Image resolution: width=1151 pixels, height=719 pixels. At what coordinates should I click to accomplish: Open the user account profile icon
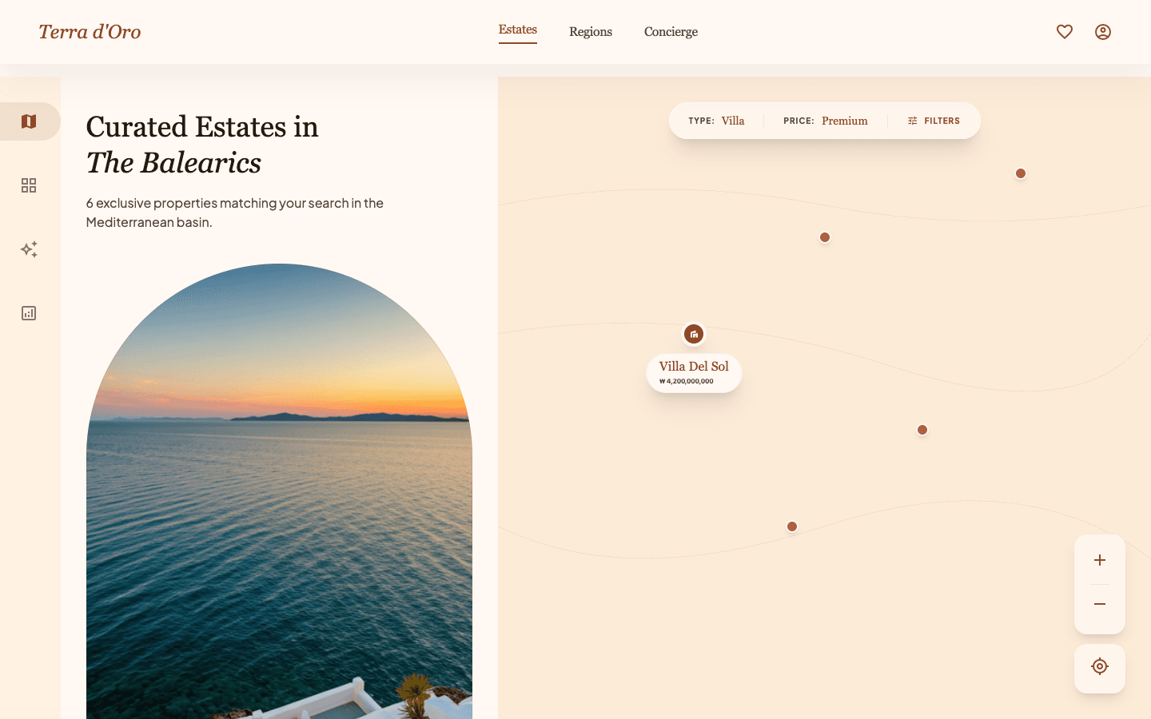click(x=1102, y=32)
